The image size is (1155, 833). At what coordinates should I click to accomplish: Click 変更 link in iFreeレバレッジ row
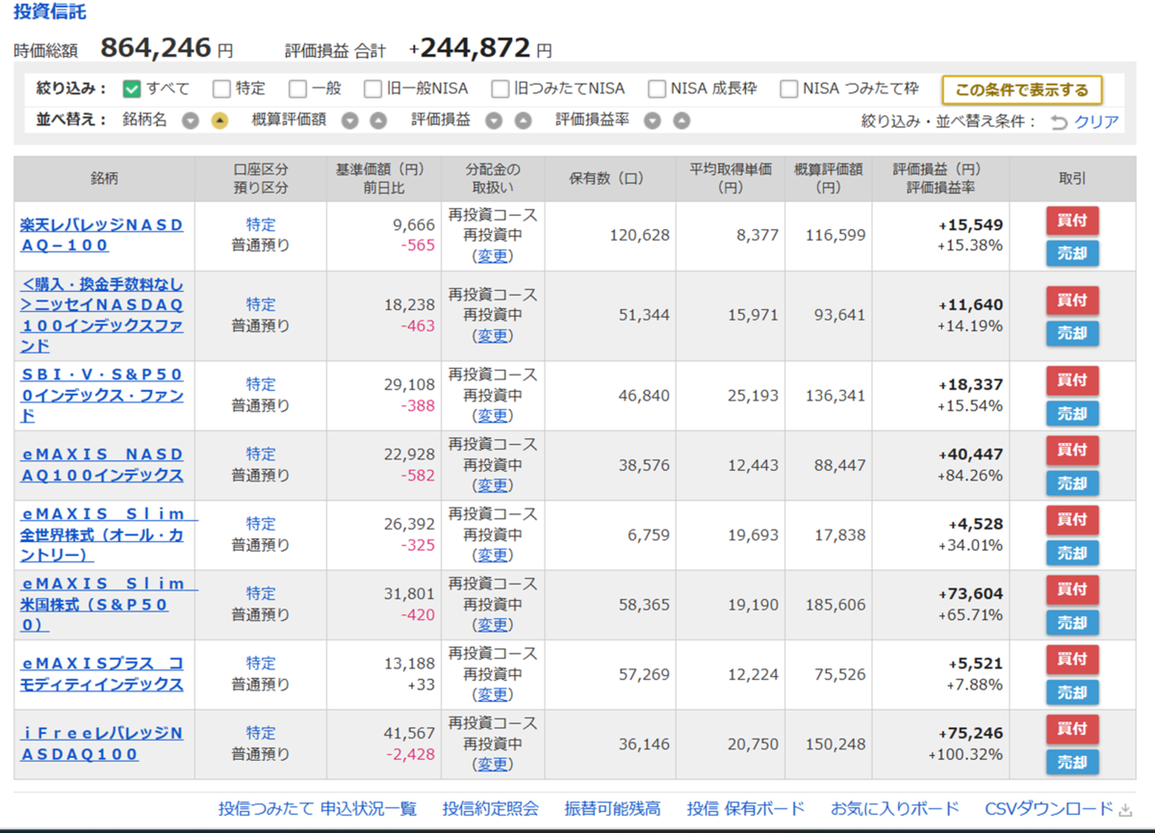[493, 765]
